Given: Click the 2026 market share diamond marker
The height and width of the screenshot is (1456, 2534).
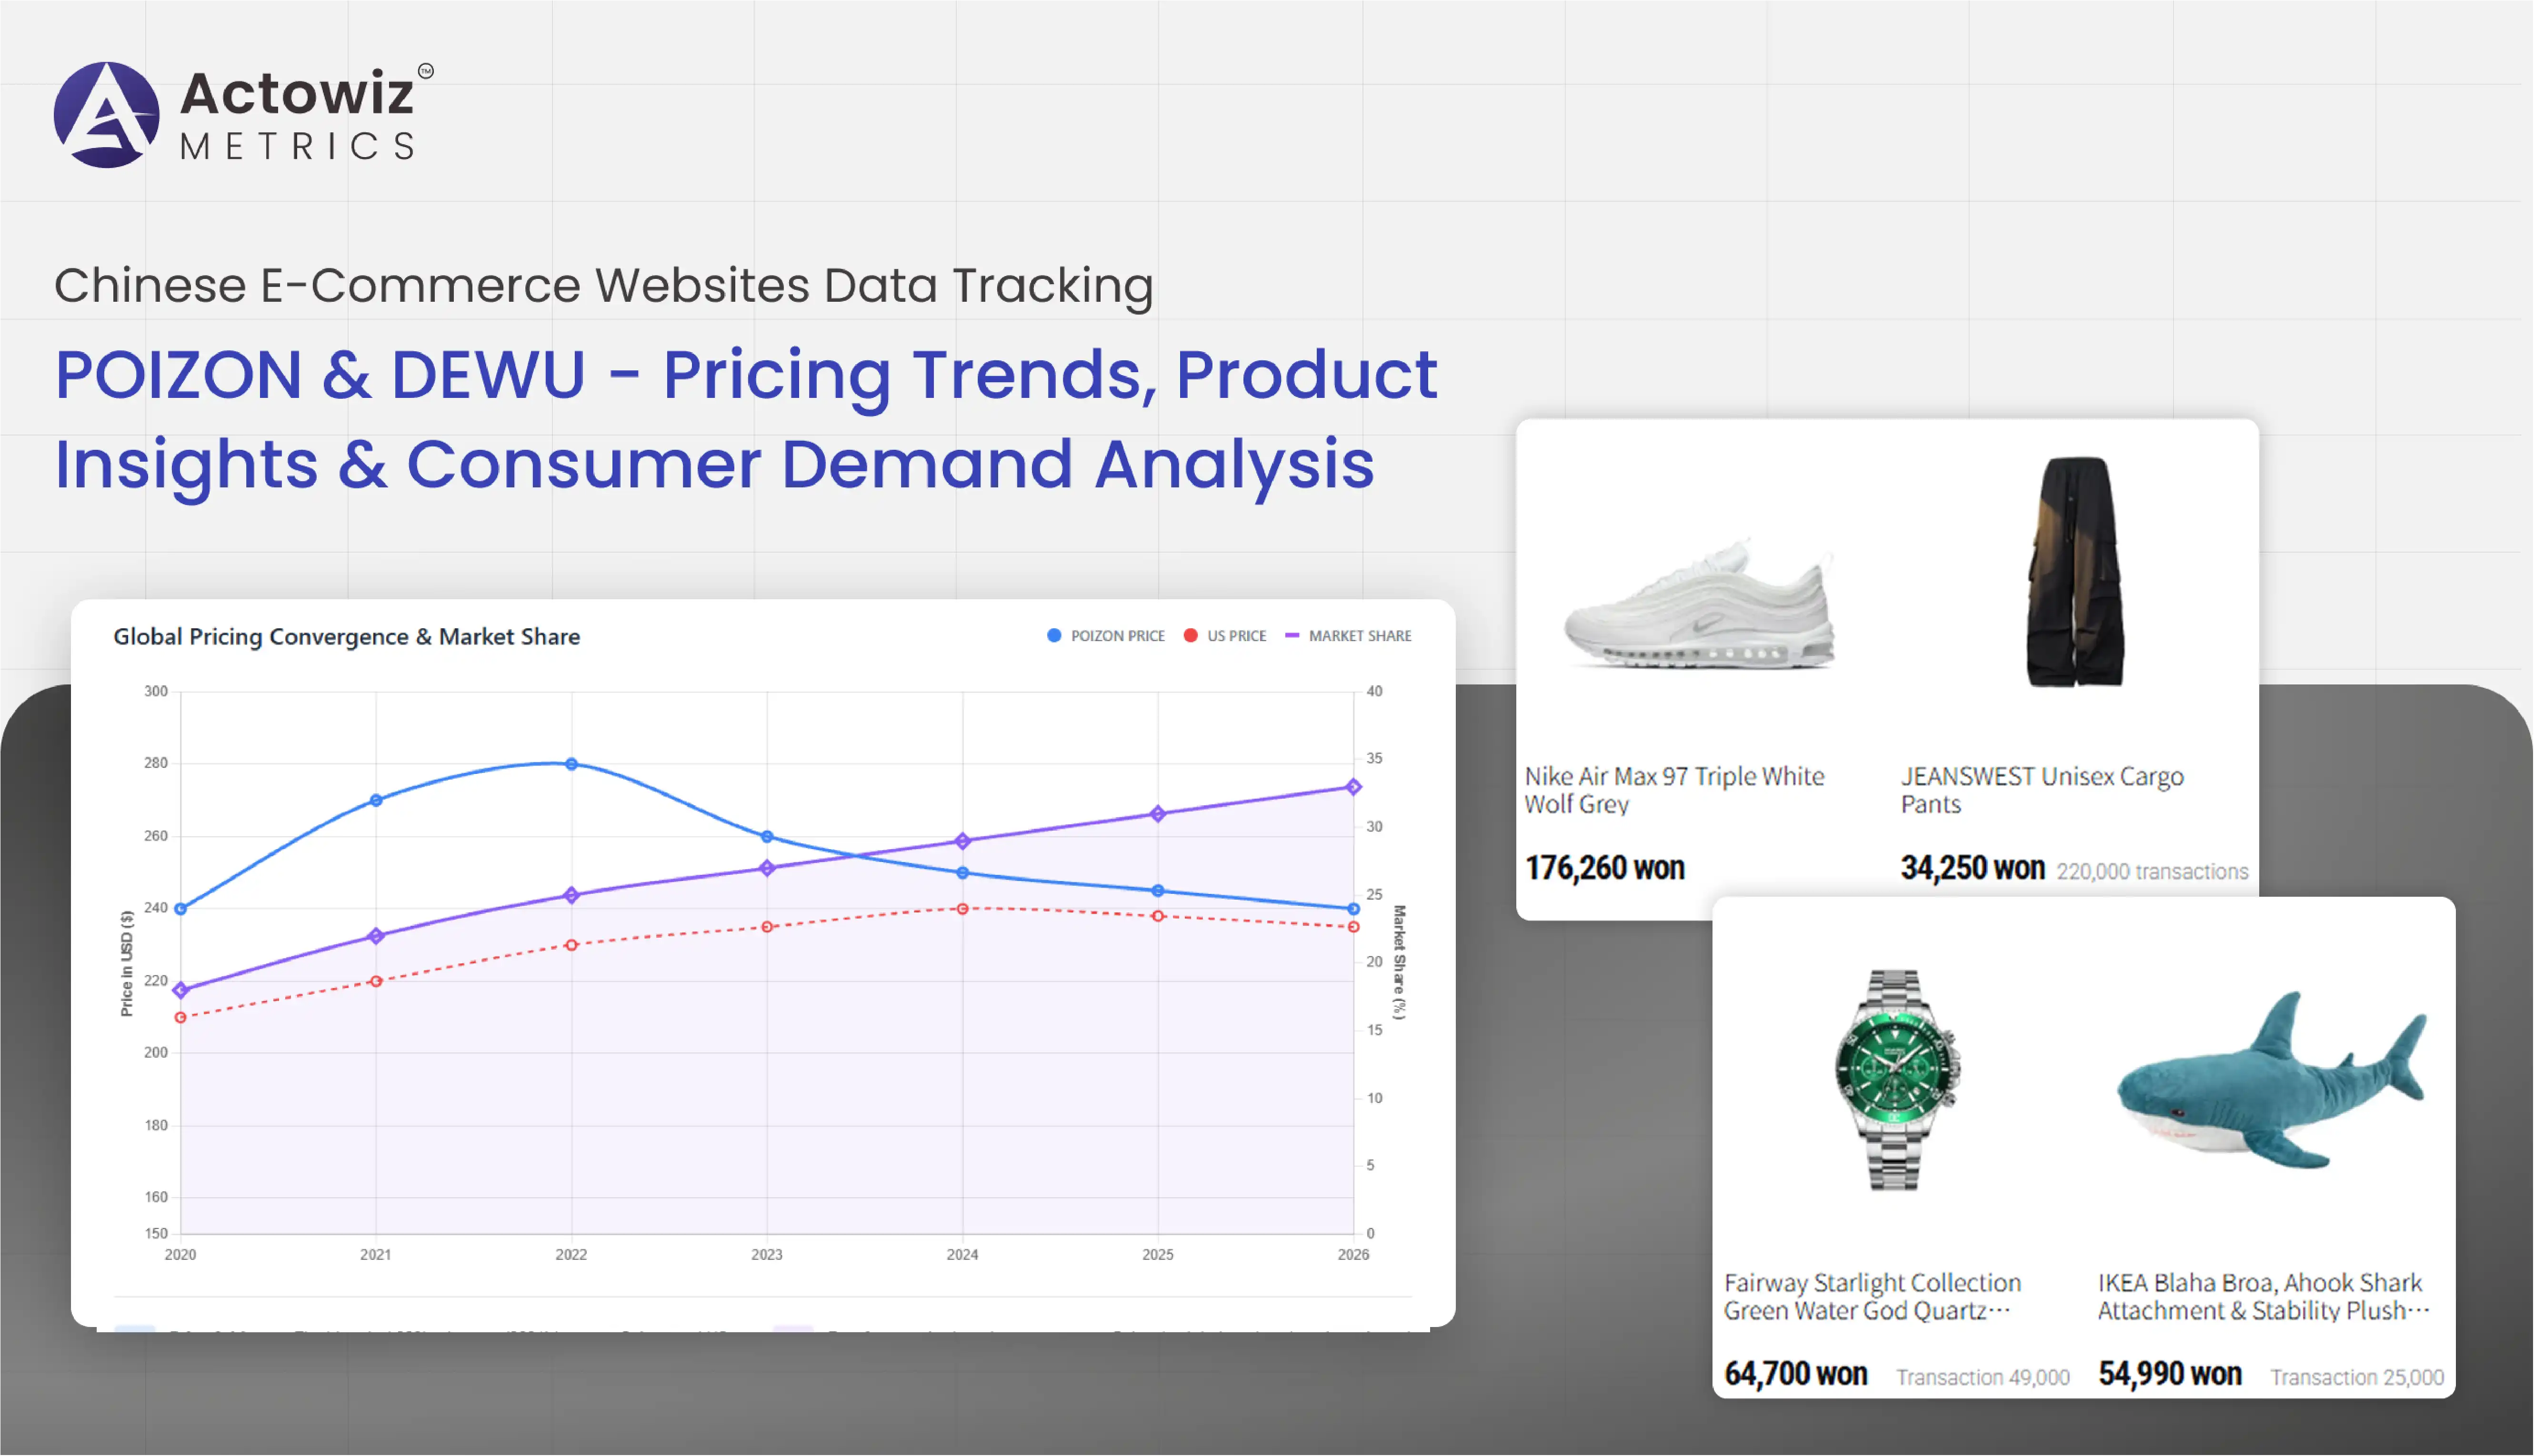Looking at the screenshot, I should point(1353,787).
